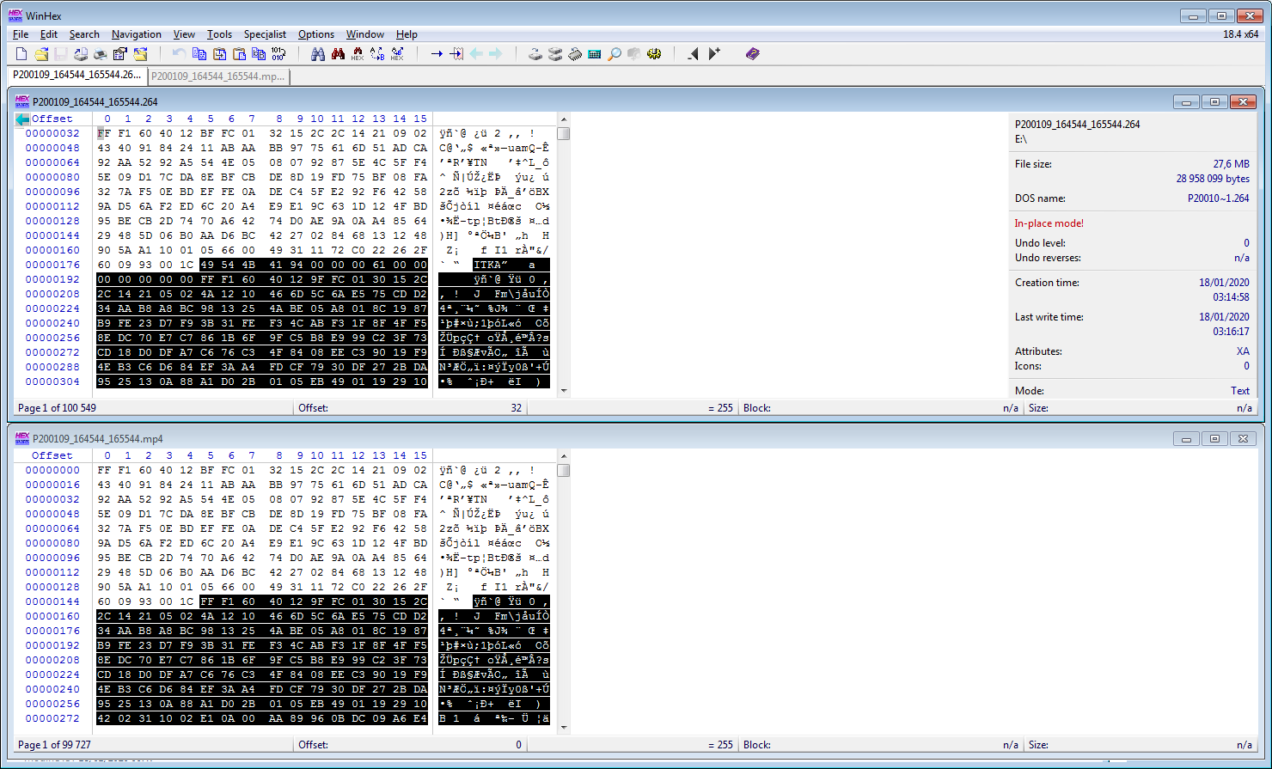The width and height of the screenshot is (1272, 769).
Task: Open the Options menu
Action: pyautogui.click(x=316, y=34)
